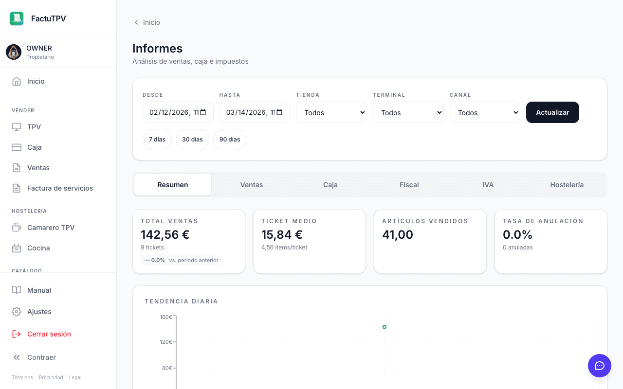This screenshot has height=389, width=623.
Task: Open the Privacidad link
Action: coord(51,377)
